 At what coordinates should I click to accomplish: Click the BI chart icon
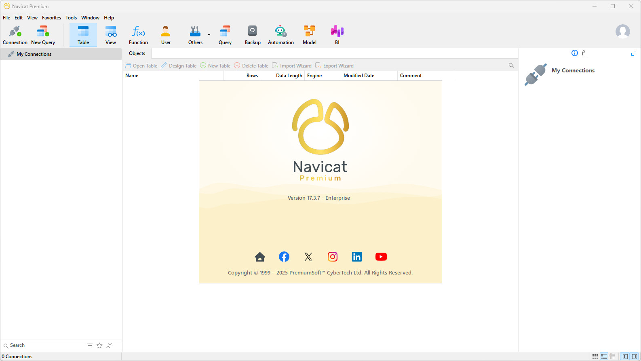click(x=337, y=35)
